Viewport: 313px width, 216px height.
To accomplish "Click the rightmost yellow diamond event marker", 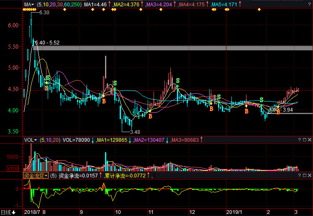I will coord(259,10).
